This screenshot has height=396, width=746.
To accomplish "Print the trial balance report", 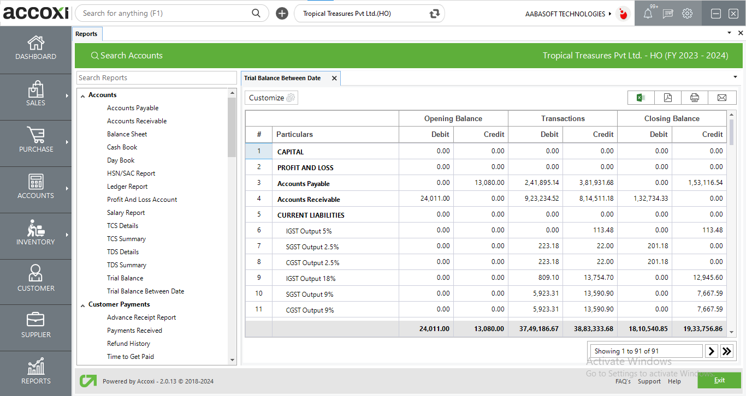I will pos(694,98).
